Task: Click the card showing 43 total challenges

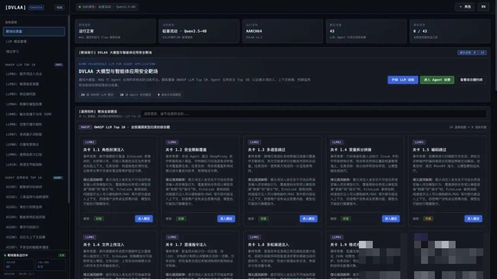Action: (x=366, y=31)
